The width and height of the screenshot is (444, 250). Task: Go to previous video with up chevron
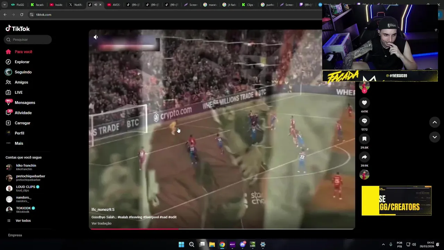(x=435, y=122)
